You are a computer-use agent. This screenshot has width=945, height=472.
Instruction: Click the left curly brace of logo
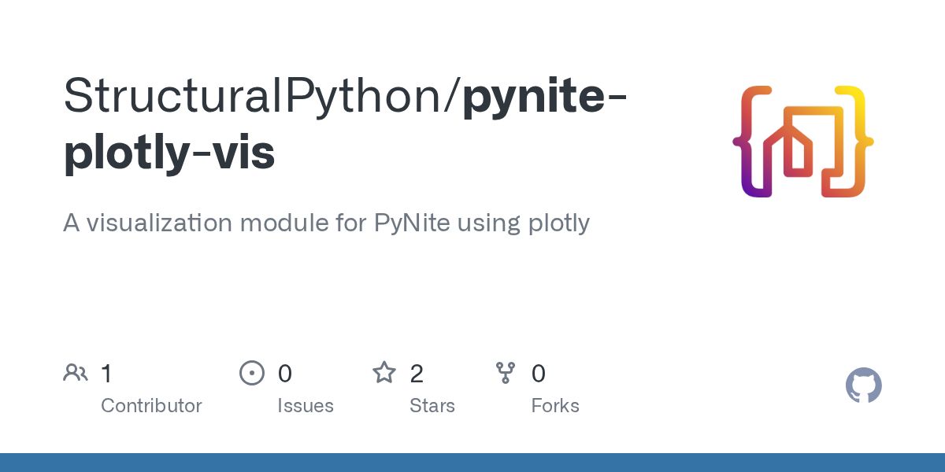click(x=749, y=142)
